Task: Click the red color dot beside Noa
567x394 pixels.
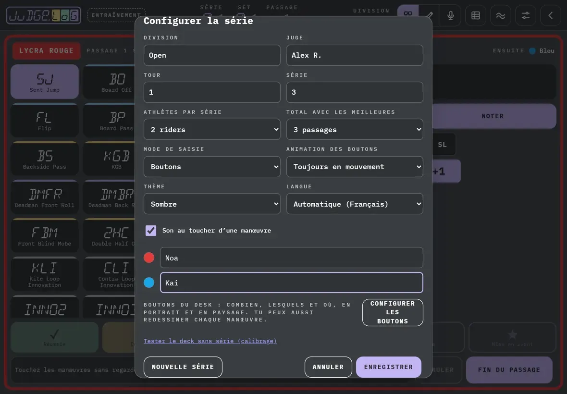Action: (x=149, y=258)
